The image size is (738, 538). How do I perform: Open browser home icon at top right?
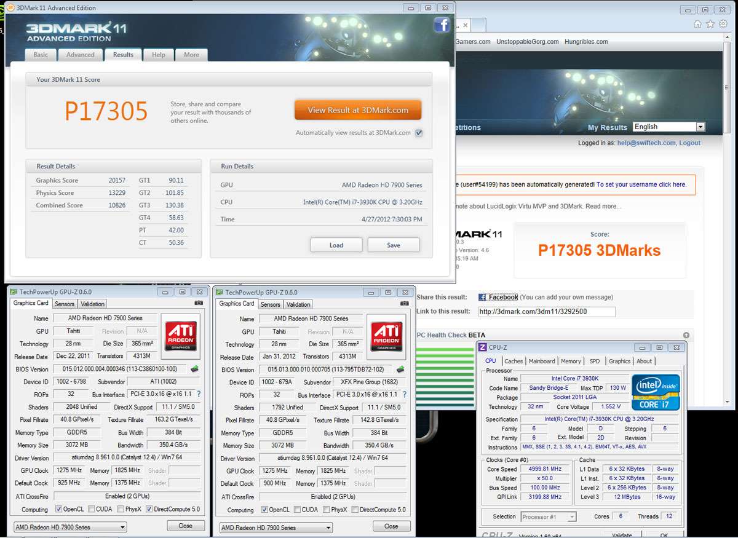[x=697, y=24]
